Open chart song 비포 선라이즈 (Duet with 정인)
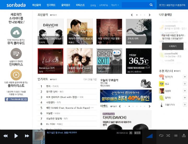This screenshot has width=188, height=144. coord(65,97)
